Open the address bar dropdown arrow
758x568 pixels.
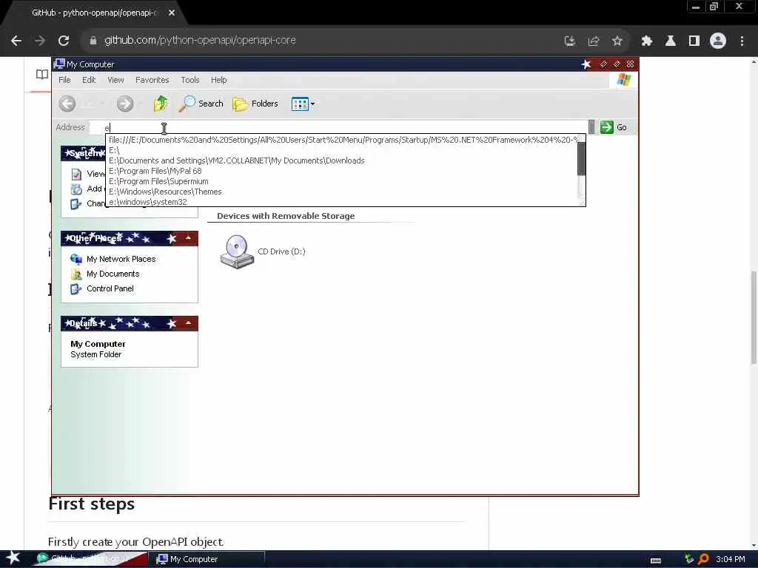(x=591, y=127)
